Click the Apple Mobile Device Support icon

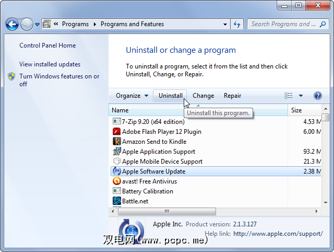click(x=116, y=162)
